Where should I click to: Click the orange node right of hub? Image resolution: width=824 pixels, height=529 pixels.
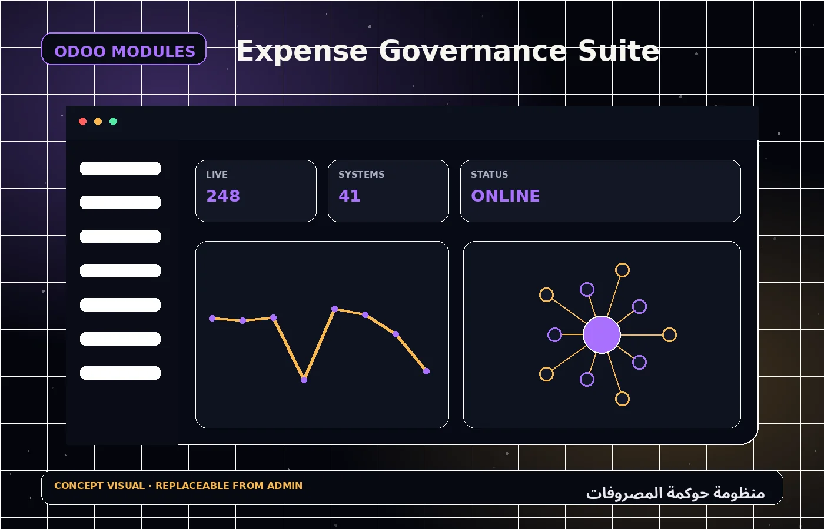(x=669, y=335)
